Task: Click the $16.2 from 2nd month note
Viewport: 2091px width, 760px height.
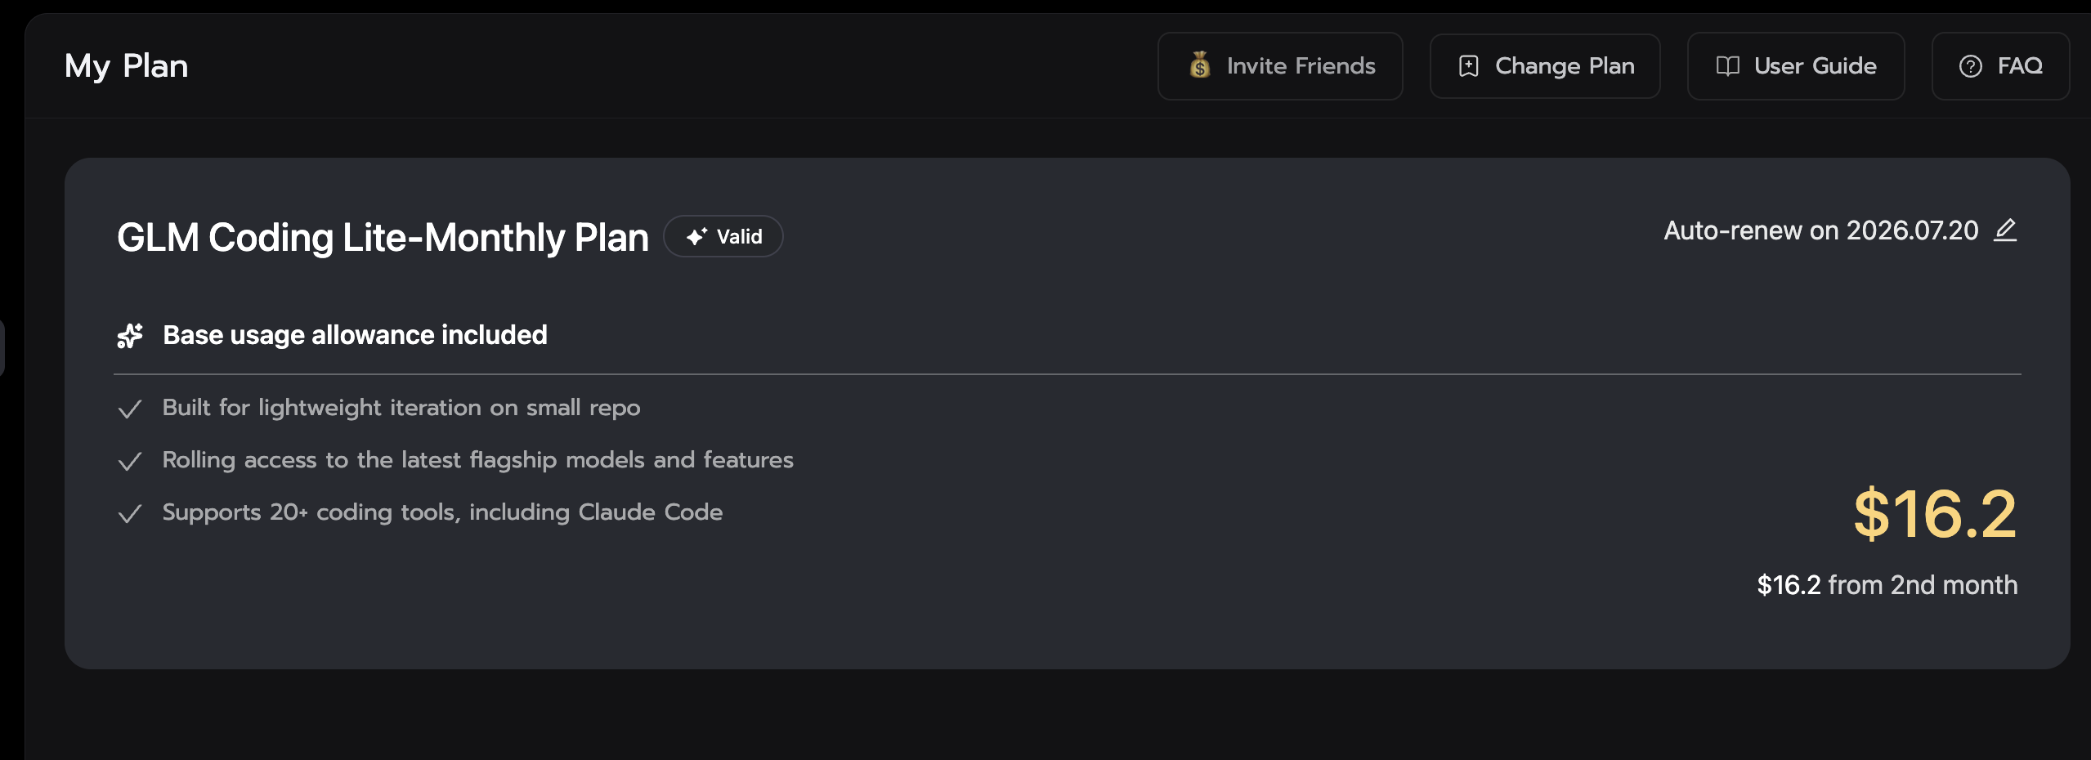Action: point(1887,585)
